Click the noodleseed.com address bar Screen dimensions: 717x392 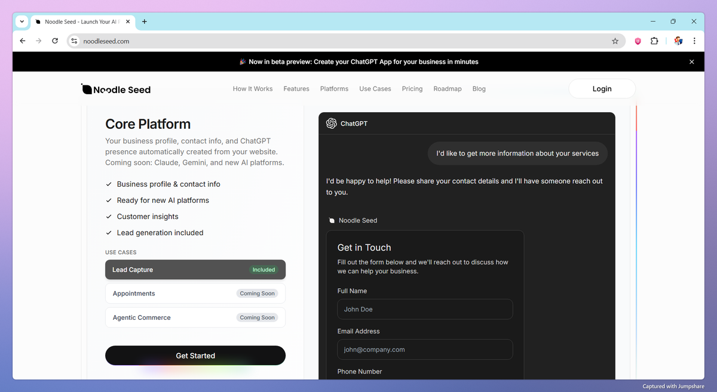pos(347,41)
